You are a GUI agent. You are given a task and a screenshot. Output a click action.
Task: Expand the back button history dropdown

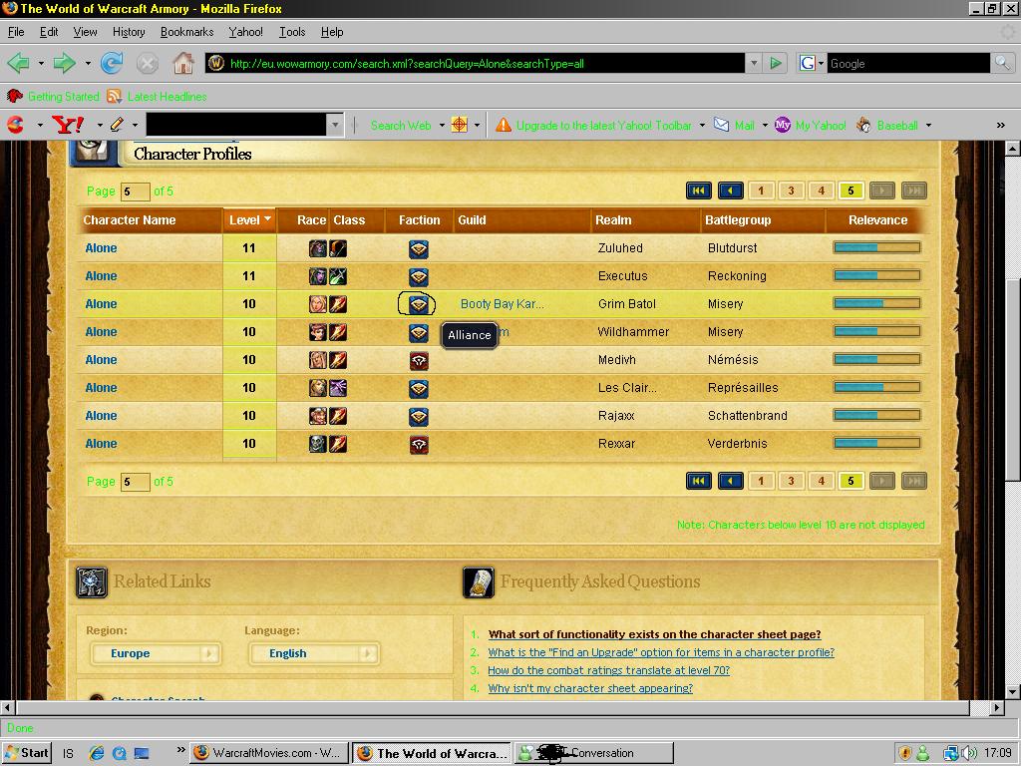coord(41,63)
